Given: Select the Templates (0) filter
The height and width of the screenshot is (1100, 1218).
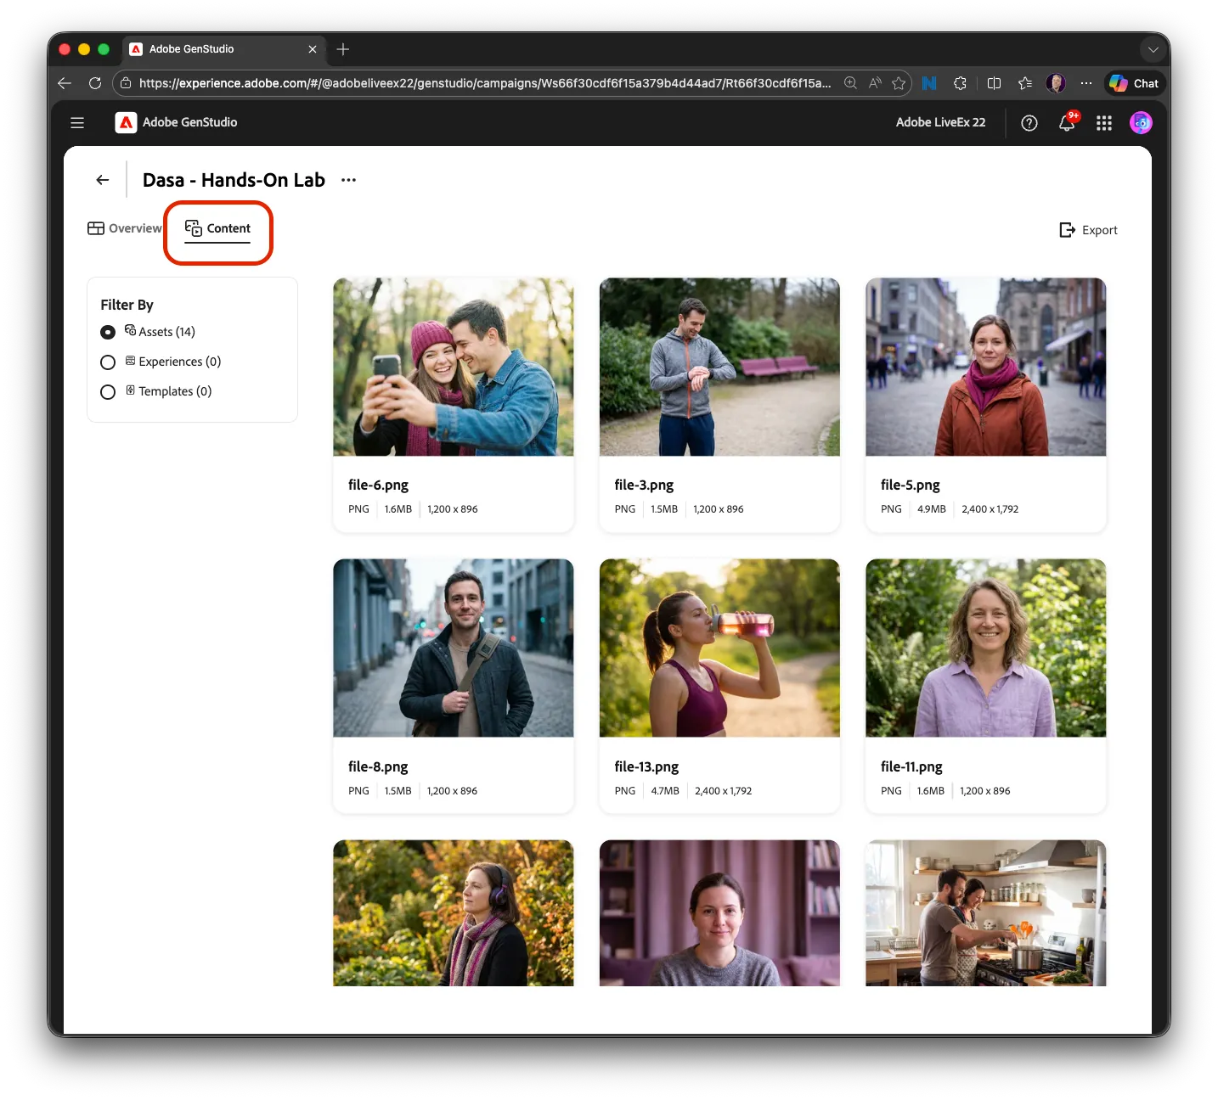Looking at the screenshot, I should [108, 392].
